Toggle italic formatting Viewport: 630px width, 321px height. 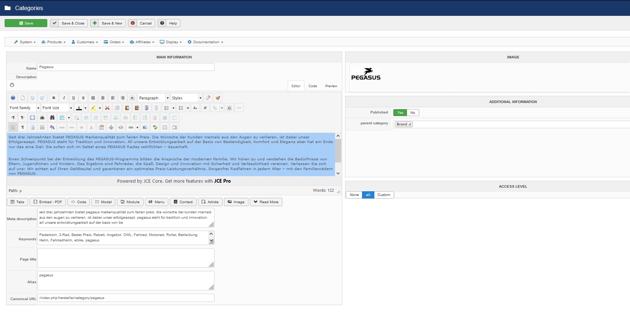tap(63, 98)
